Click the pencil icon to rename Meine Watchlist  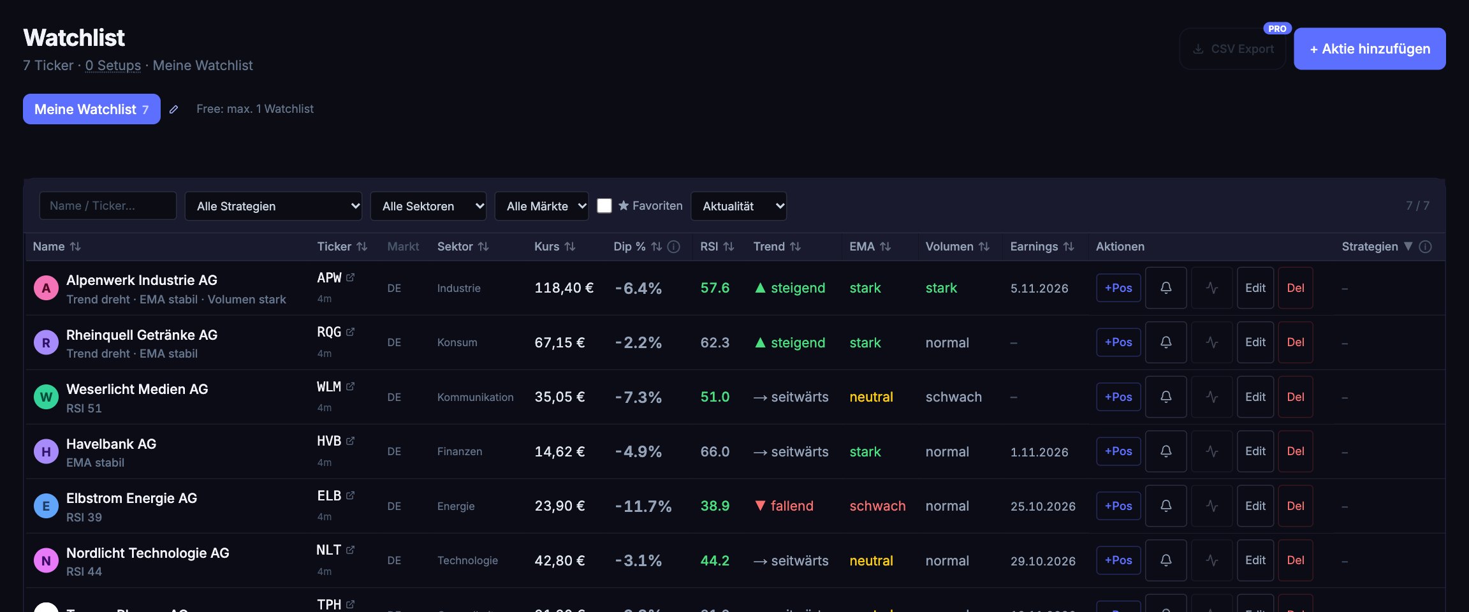click(173, 110)
